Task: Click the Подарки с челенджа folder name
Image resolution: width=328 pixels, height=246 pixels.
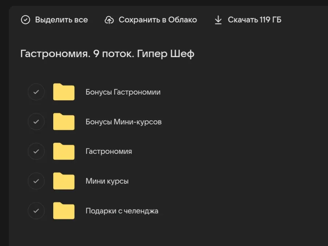Action: point(122,211)
